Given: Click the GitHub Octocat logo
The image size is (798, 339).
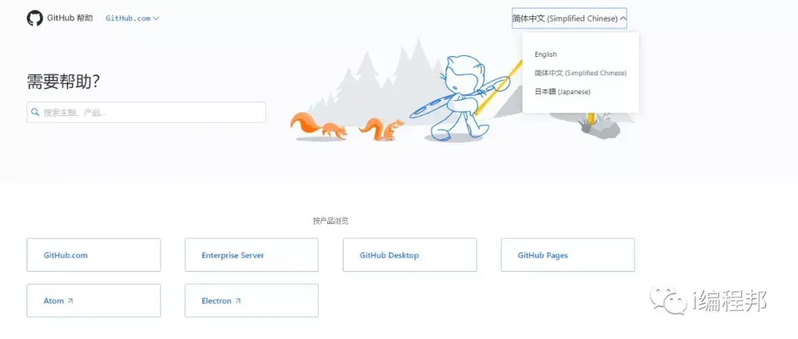Looking at the screenshot, I should pyautogui.click(x=35, y=18).
